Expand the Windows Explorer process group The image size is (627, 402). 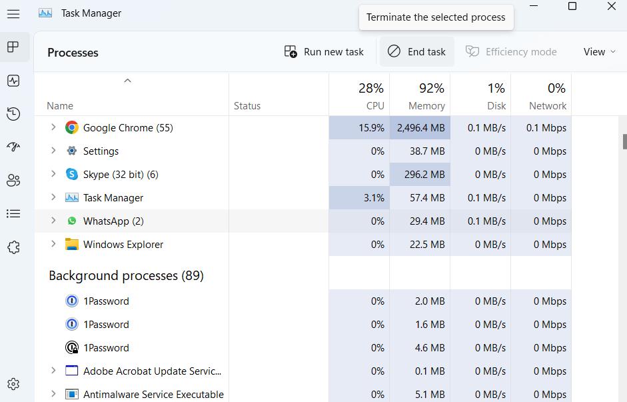coord(53,243)
